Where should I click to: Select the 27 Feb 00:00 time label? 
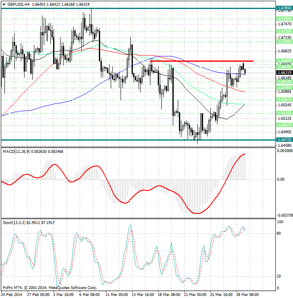[38, 295]
